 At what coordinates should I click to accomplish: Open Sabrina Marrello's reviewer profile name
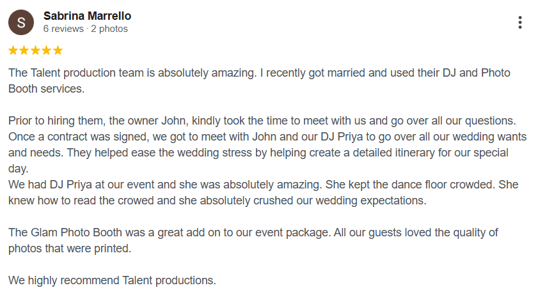pyautogui.click(x=87, y=16)
